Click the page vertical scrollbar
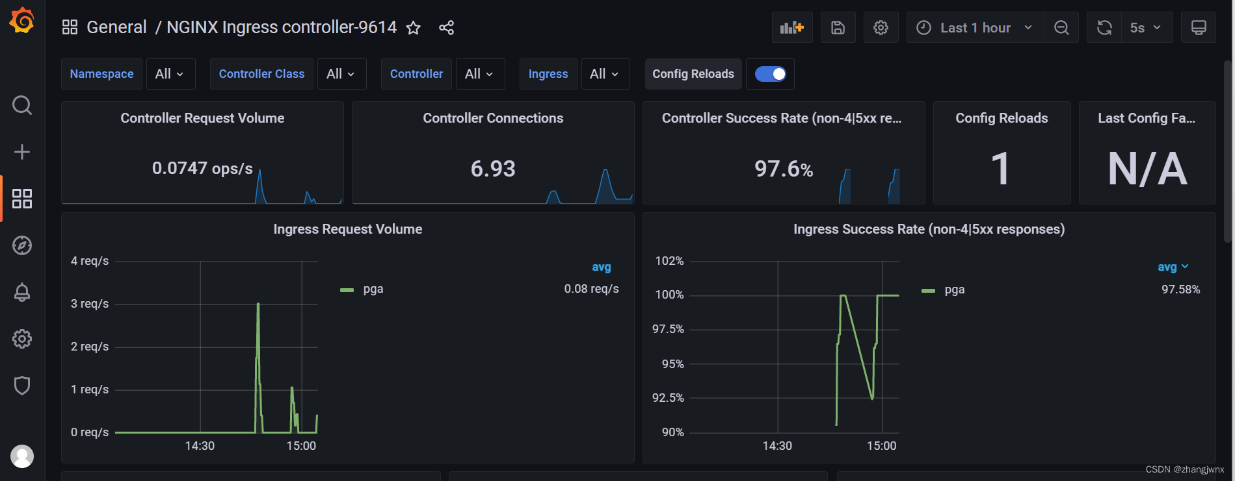 [1227, 152]
